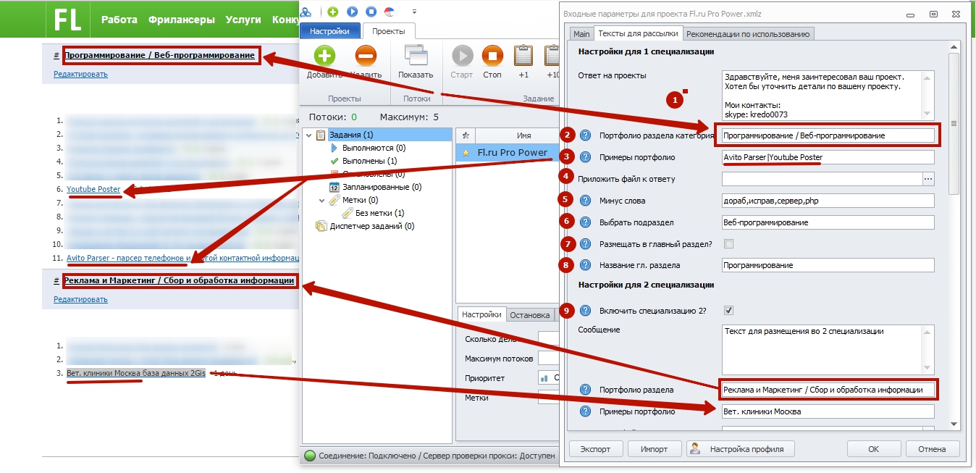
Task: Click help icon beside second Портфолио раздела
Action: [586, 390]
